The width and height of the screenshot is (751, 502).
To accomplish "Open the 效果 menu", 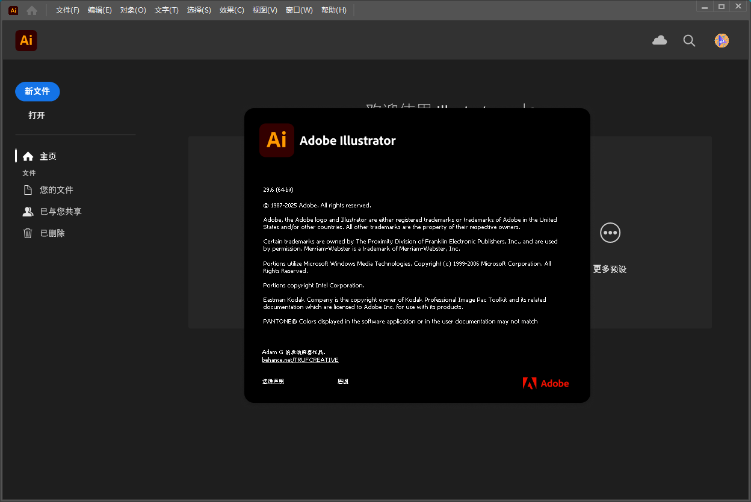I will pyautogui.click(x=231, y=10).
